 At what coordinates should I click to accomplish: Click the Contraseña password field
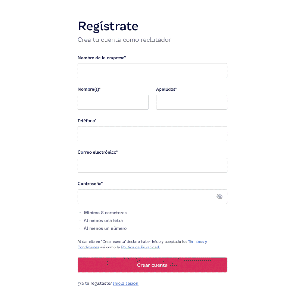[146, 197]
